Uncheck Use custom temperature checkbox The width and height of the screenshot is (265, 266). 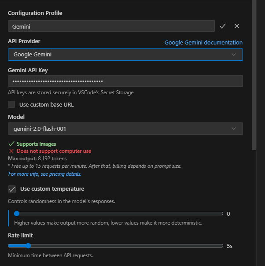(x=12, y=189)
